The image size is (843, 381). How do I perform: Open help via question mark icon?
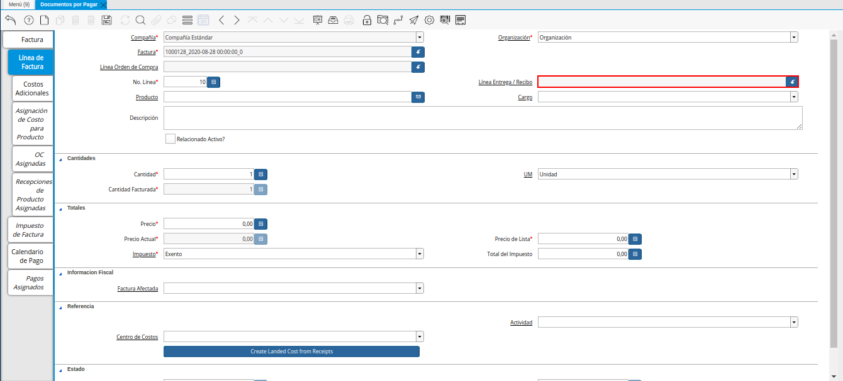point(28,20)
